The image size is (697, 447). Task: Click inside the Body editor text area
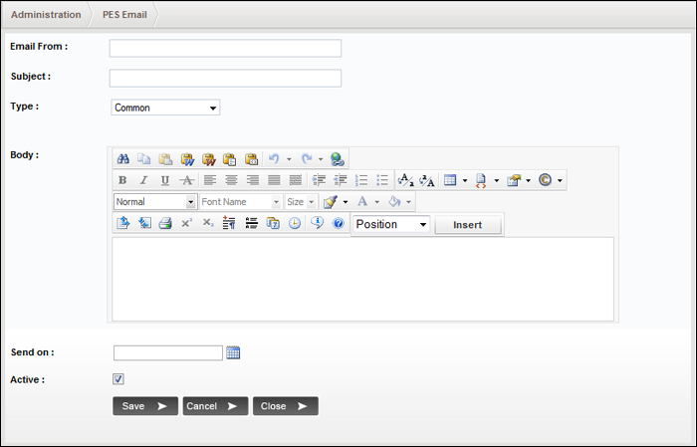point(362,279)
